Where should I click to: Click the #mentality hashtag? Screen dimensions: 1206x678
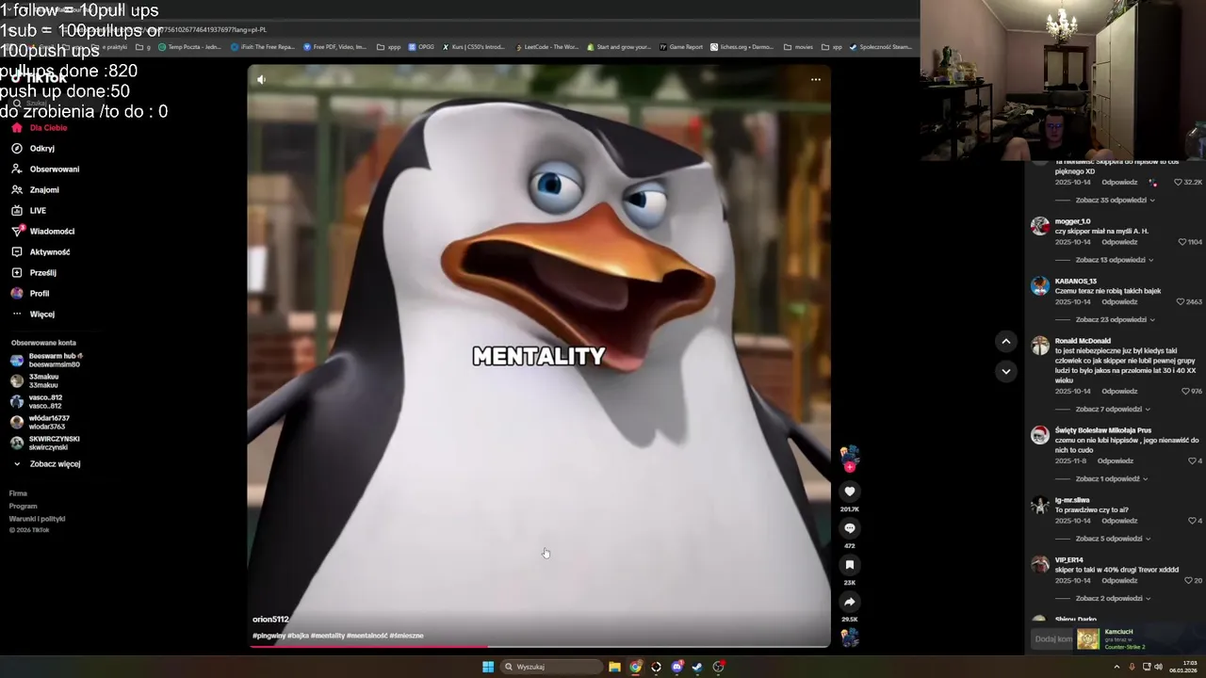327,636
